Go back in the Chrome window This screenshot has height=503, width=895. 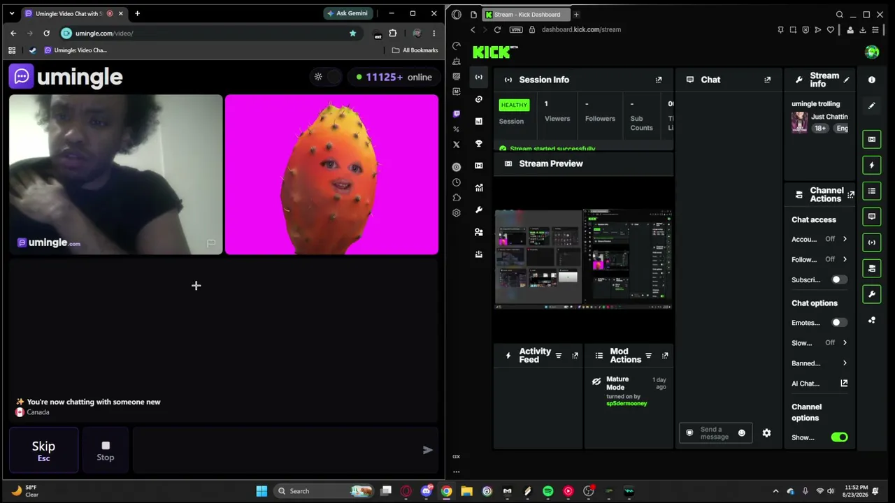tap(13, 33)
